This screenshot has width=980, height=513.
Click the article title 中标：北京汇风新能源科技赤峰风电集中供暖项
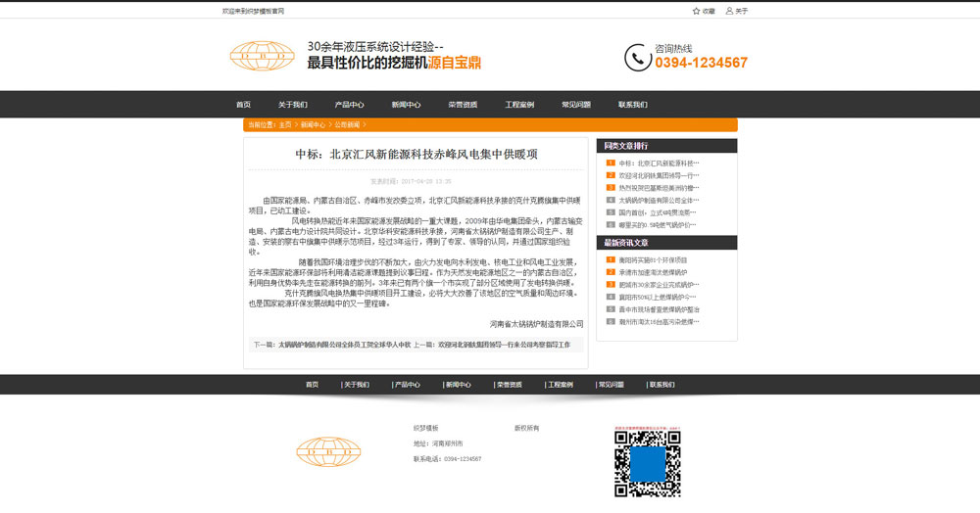coord(416,154)
